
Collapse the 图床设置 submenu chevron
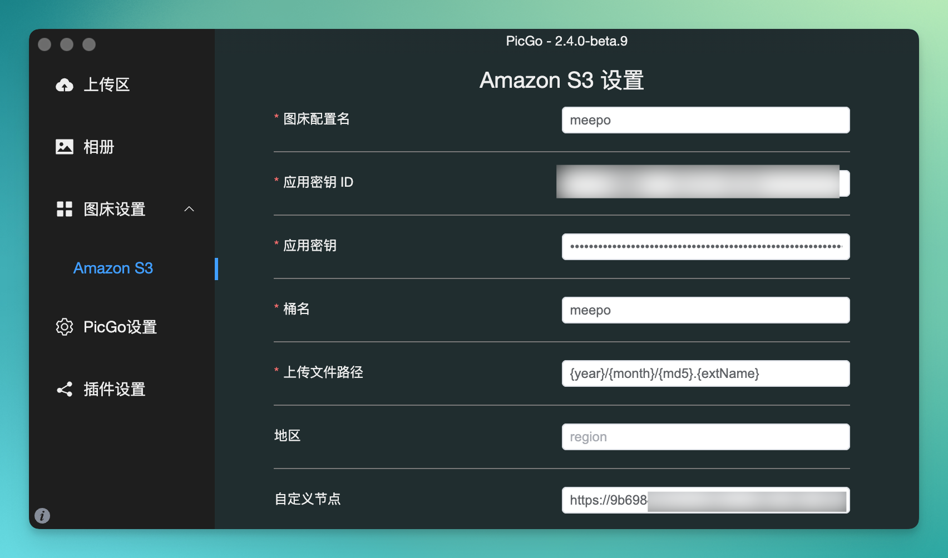(189, 209)
